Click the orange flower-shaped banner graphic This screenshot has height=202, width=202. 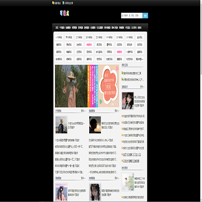[109, 86]
